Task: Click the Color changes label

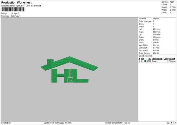Action: (145, 21)
